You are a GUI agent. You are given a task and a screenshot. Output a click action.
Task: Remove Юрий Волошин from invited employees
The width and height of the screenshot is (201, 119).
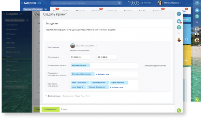126,82
